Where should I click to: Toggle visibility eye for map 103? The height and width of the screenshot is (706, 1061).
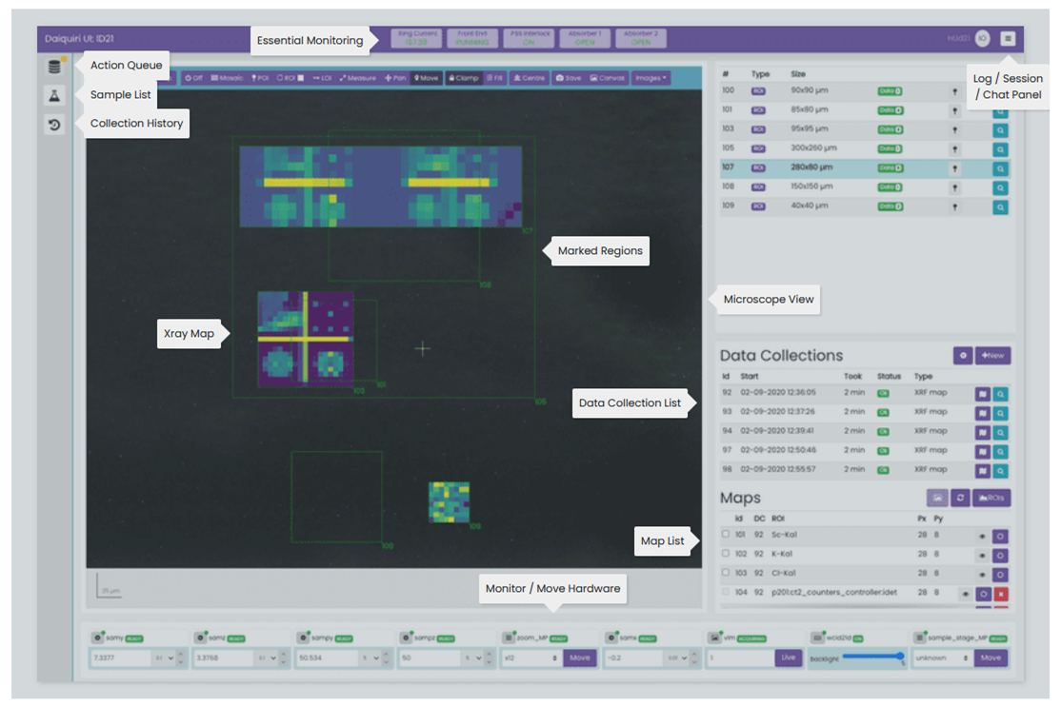(x=982, y=575)
